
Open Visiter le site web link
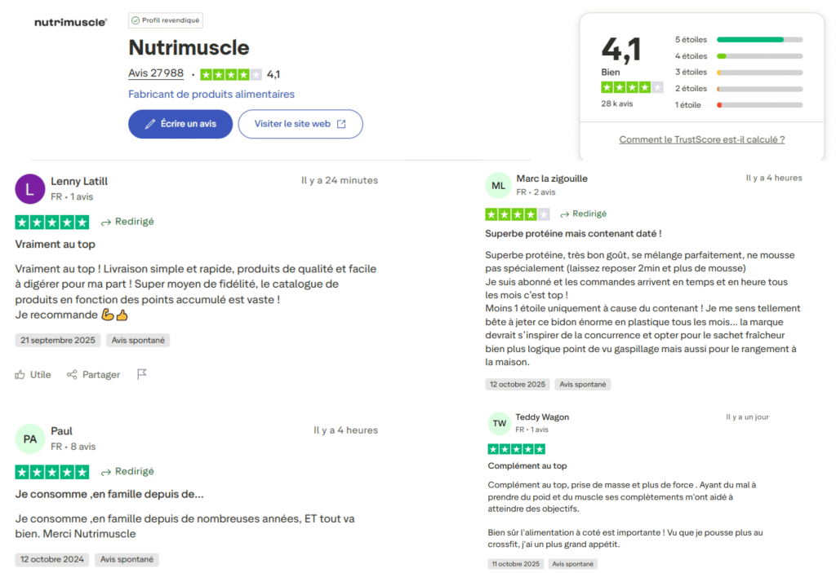pos(300,124)
